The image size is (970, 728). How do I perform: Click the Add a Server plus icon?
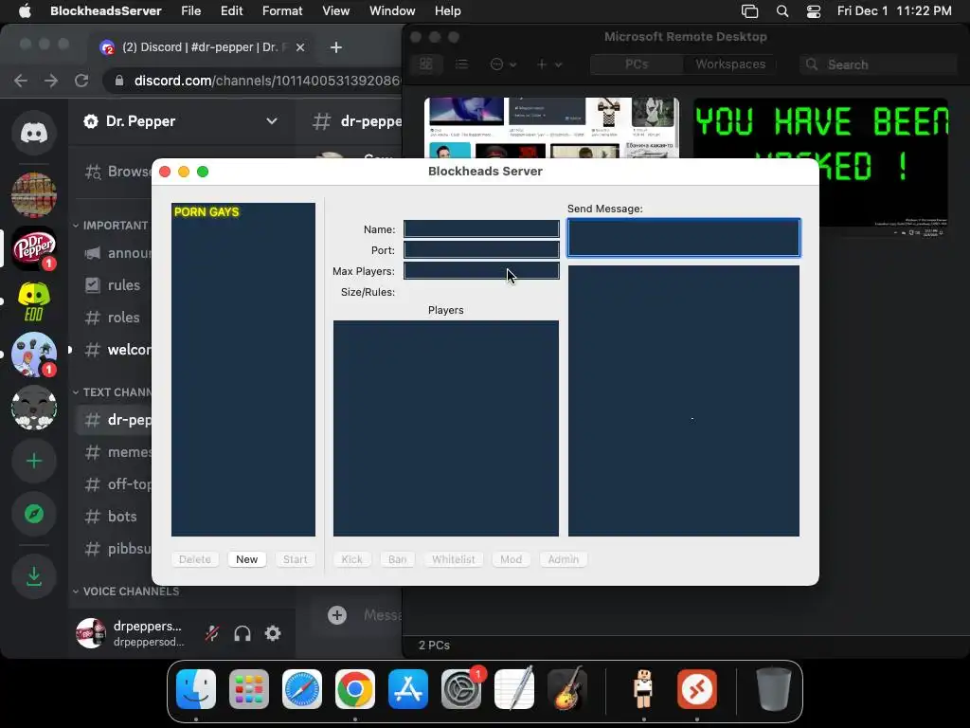pos(34,462)
